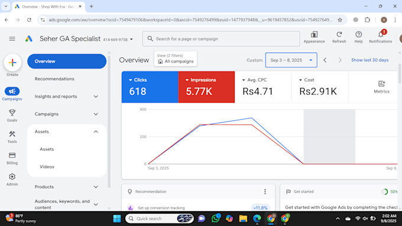
Task: Open the date range dropdown
Action: tap(291, 60)
